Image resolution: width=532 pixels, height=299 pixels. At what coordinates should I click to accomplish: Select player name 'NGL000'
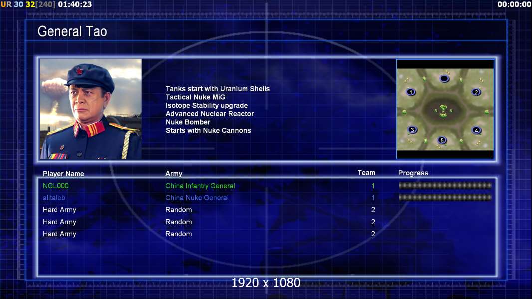tap(55, 186)
